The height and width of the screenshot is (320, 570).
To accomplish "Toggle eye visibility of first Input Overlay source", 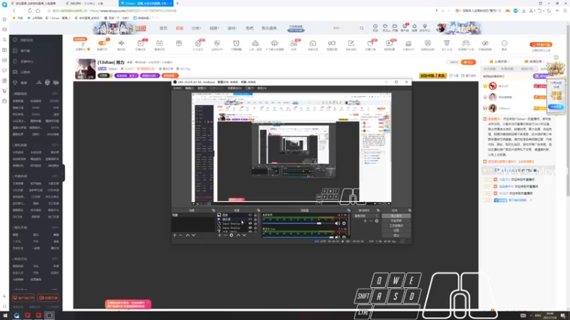I will pyautogui.click(x=250, y=223).
